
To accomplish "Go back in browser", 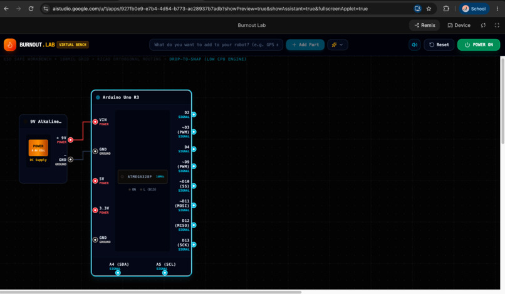I will pos(6,9).
